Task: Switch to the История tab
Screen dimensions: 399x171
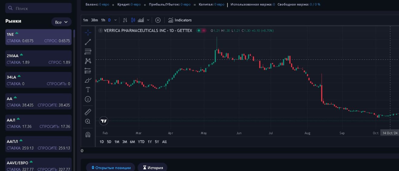Action: point(152,168)
